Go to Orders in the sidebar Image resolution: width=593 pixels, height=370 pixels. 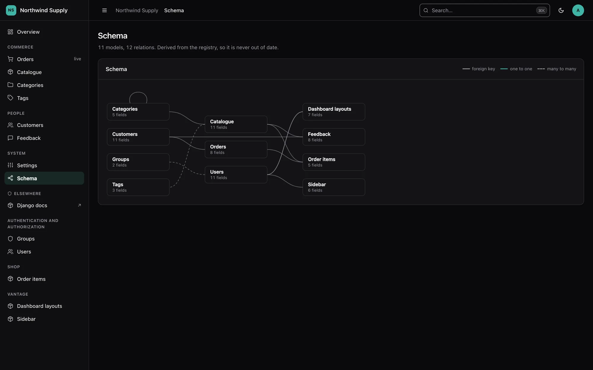44,59
